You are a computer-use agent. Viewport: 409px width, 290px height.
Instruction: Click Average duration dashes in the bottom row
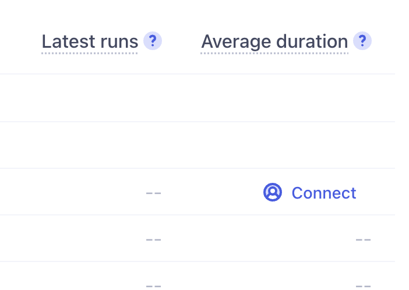pyautogui.click(x=364, y=286)
